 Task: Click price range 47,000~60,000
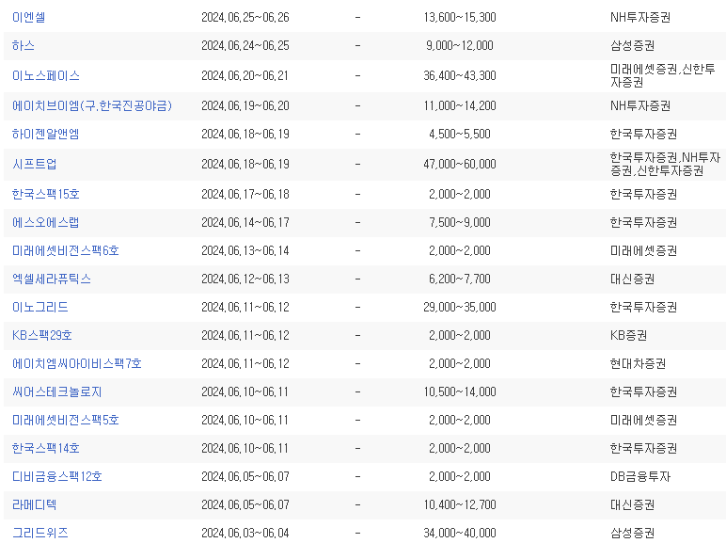point(460,165)
